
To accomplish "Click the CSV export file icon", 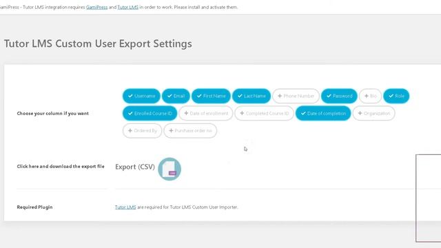I will 170,169.
